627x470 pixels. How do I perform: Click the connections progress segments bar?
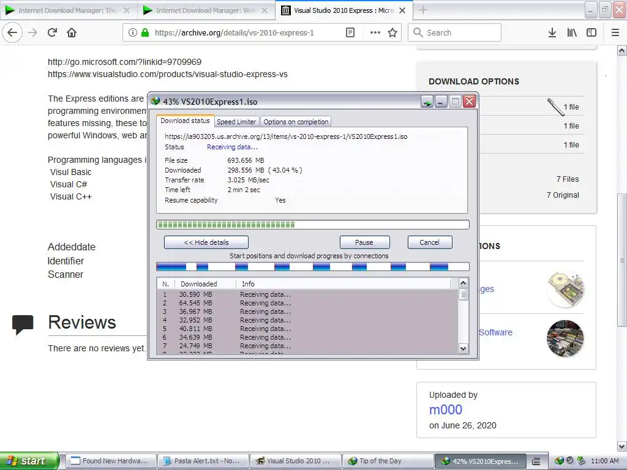[313, 267]
